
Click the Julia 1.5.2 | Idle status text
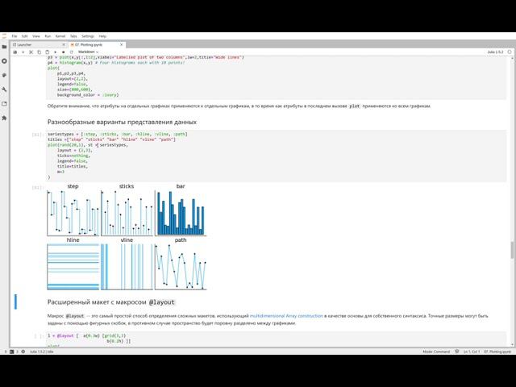tap(41, 352)
